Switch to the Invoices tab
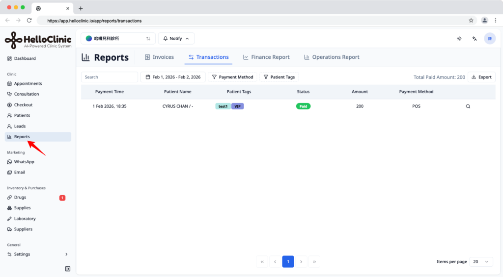This screenshot has width=503, height=277. point(159,57)
